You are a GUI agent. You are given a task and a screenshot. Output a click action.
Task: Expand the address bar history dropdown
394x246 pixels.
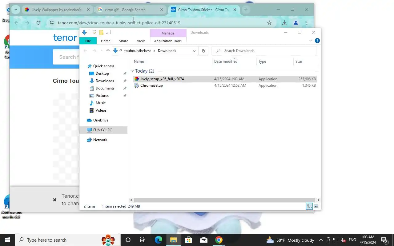coord(194,51)
